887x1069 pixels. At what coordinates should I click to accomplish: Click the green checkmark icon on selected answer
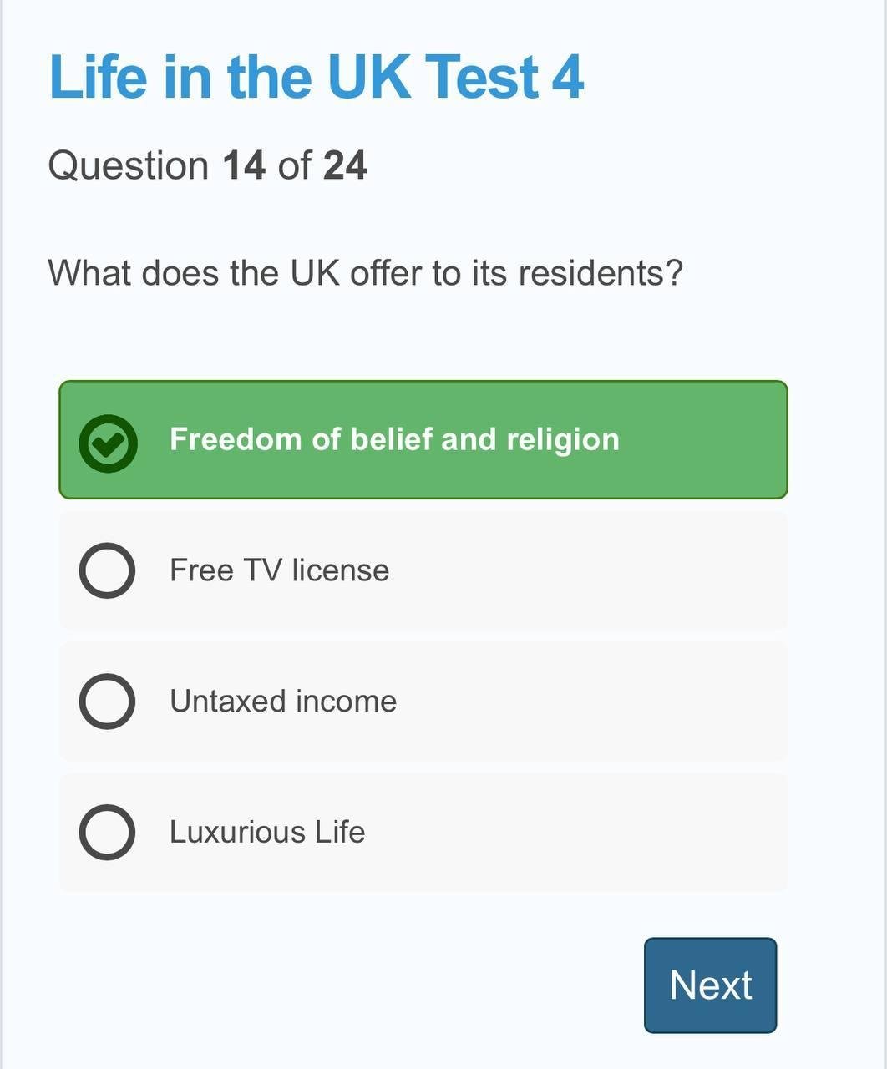108,442
